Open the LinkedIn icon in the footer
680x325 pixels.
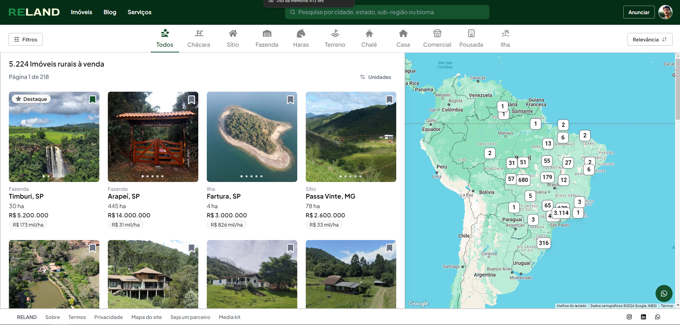pyautogui.click(x=643, y=317)
